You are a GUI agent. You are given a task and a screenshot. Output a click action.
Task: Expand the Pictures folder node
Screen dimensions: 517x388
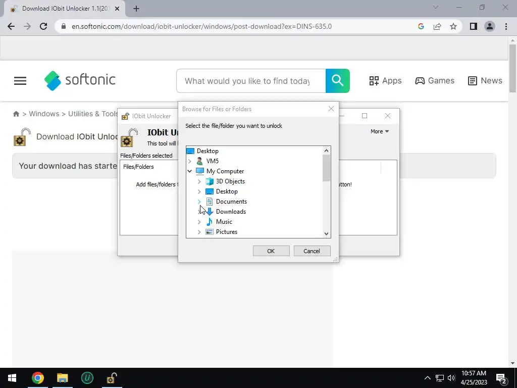199,232
